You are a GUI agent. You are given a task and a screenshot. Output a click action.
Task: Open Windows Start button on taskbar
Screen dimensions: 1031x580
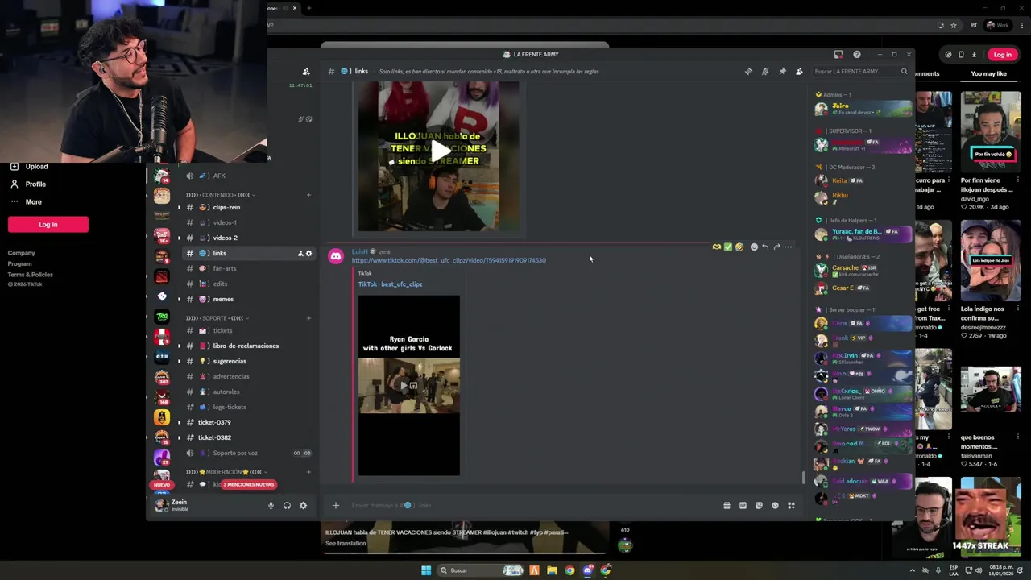pyautogui.click(x=426, y=570)
